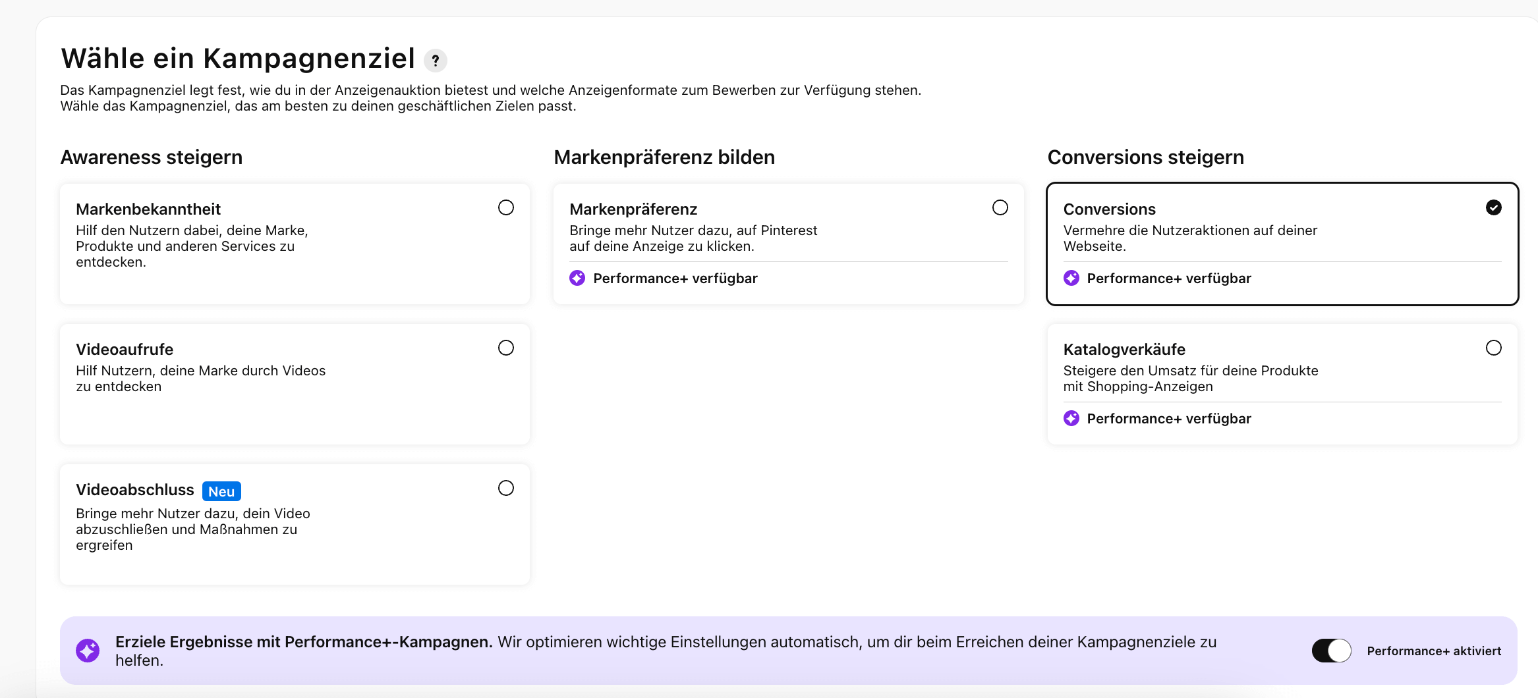Click description 'Hilf Nutzern, deine Marke durch Videos'
Image resolution: width=1538 pixels, height=698 pixels.
tap(200, 379)
